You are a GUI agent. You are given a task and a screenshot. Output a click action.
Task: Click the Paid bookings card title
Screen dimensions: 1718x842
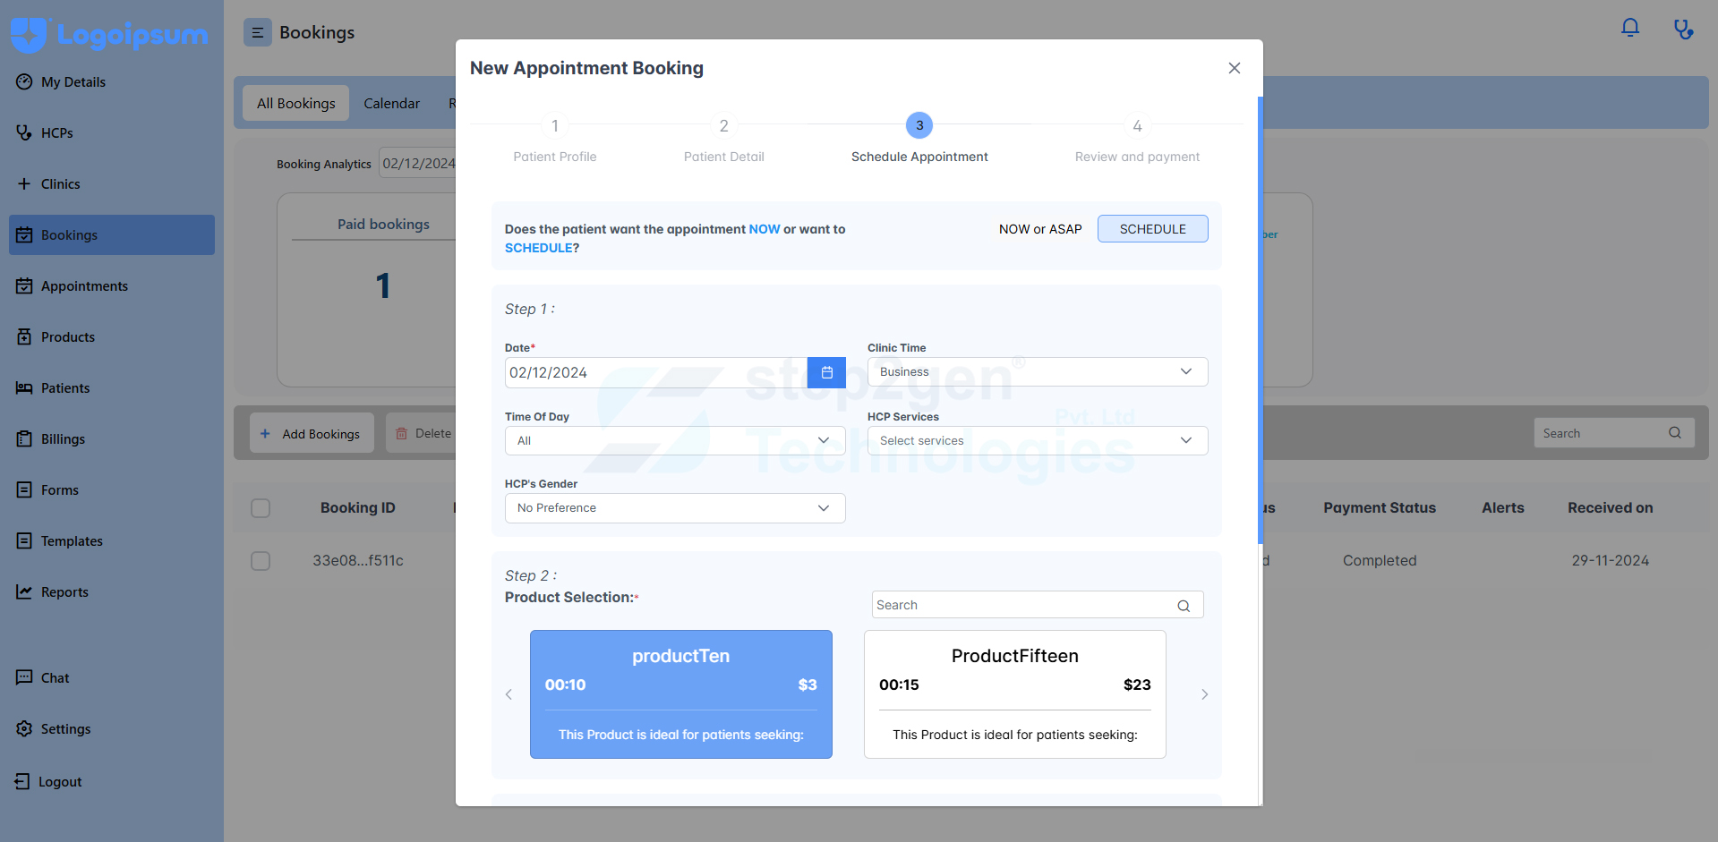tap(383, 224)
